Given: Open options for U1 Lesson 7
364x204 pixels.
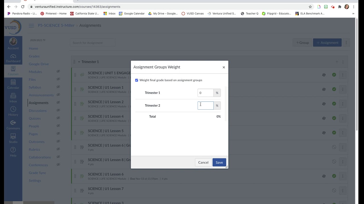Looking at the screenshot, I should 343,191.
